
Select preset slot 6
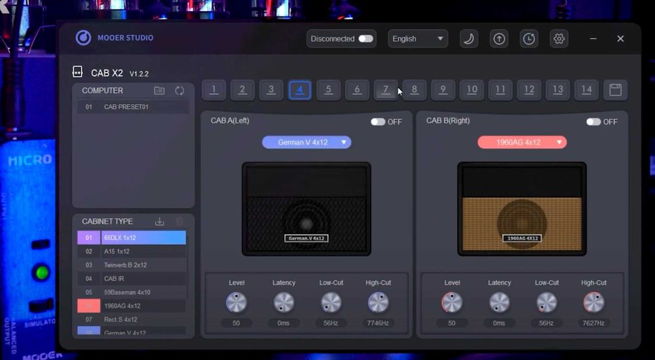pyautogui.click(x=357, y=90)
